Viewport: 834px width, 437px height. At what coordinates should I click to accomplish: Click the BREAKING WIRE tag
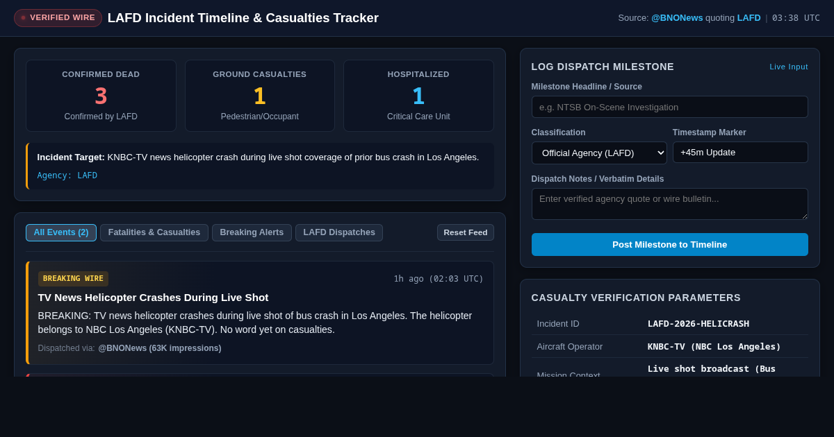click(73, 279)
